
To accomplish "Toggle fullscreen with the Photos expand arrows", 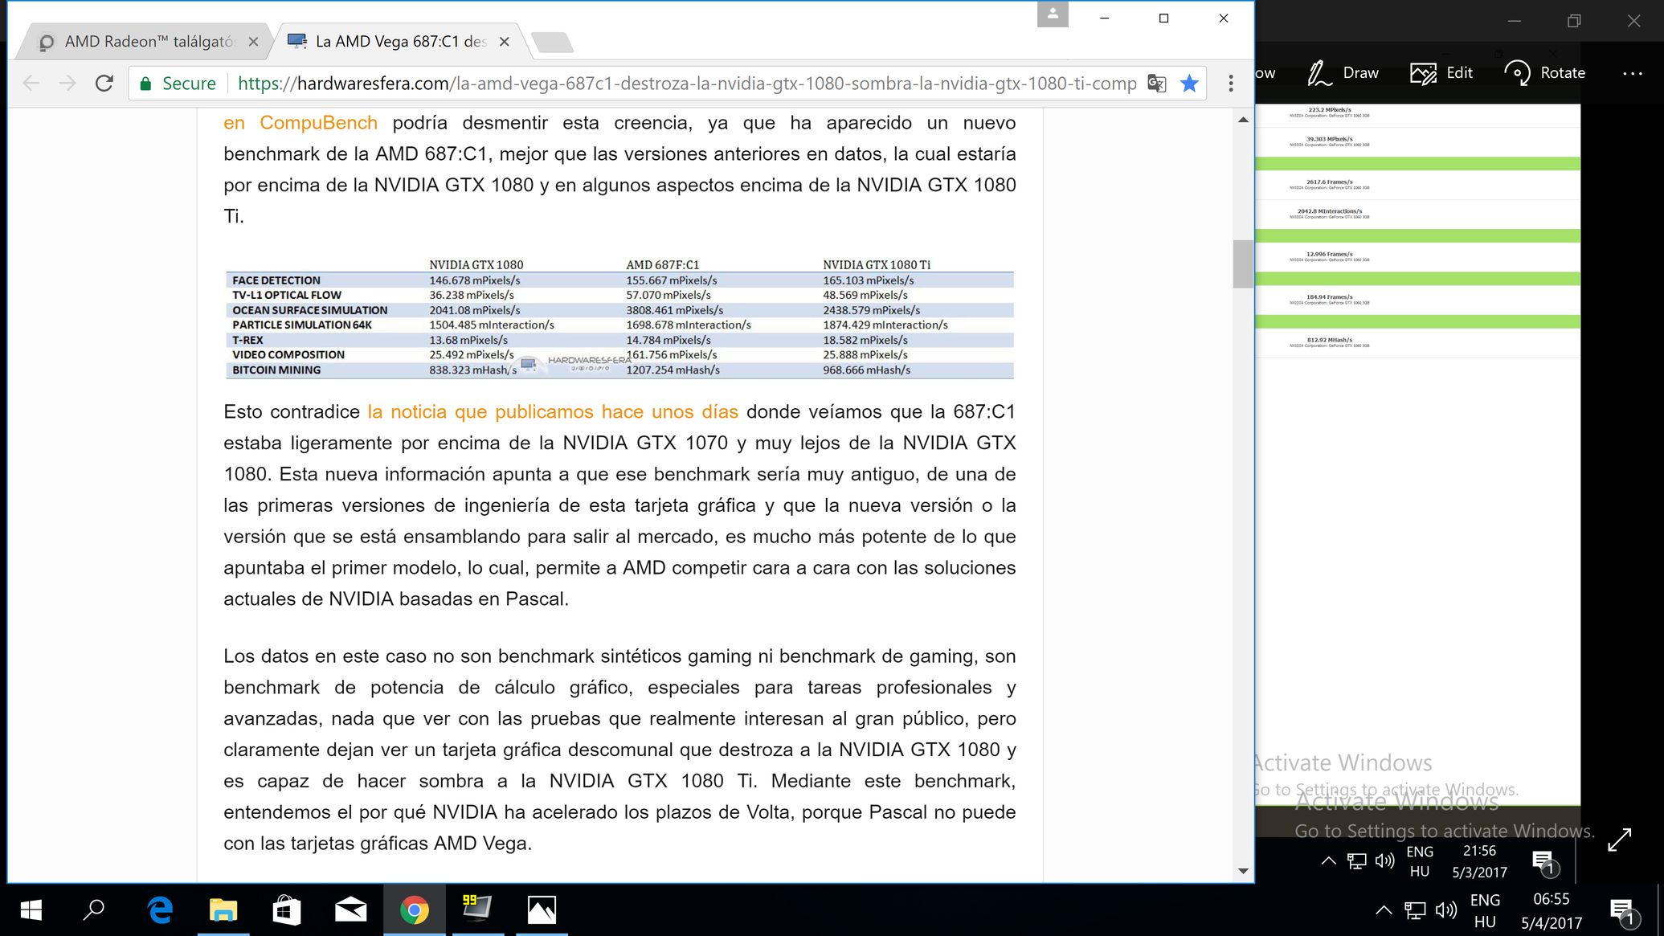I will [x=1620, y=840].
